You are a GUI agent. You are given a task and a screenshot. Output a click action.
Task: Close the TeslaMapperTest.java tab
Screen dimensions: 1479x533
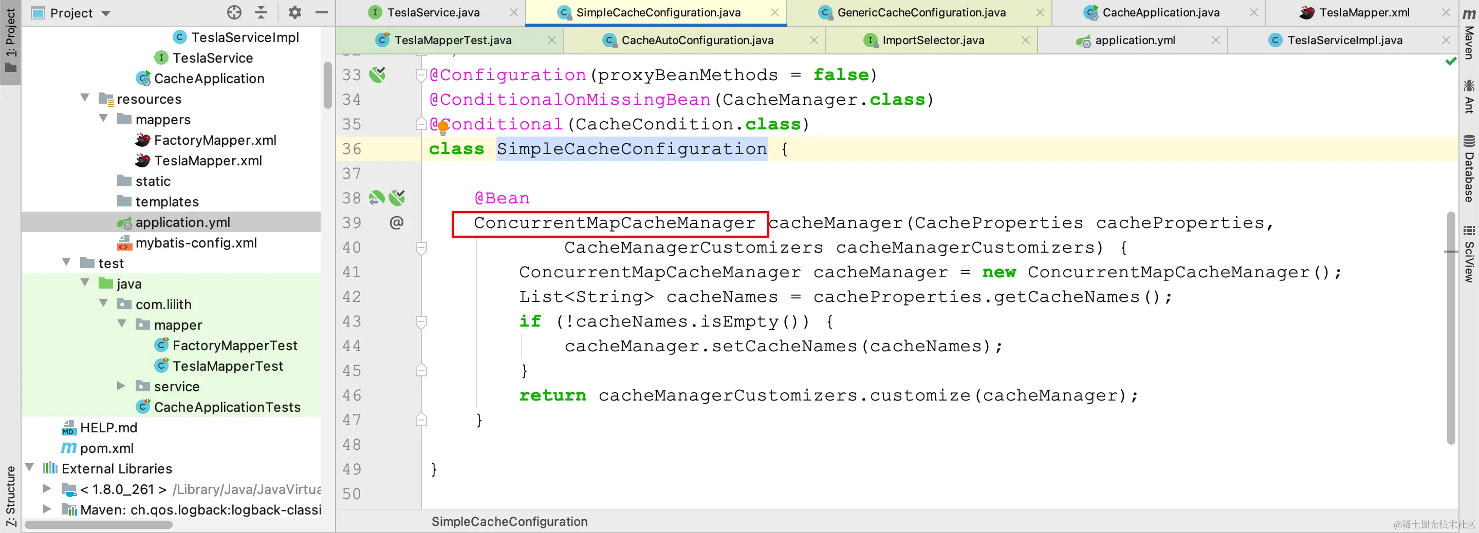coord(551,40)
